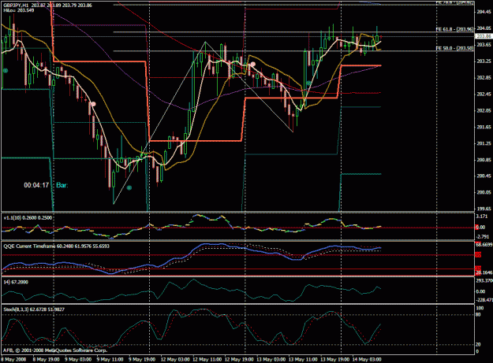Select the '14) 67.2000' indicator label
This screenshot has height=363, width=493.
click(16, 282)
